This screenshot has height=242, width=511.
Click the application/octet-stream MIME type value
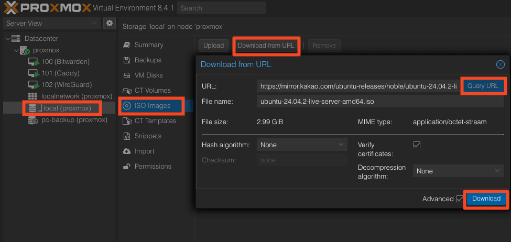point(449,122)
